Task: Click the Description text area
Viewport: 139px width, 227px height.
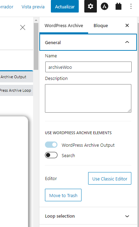Action: click(x=88, y=98)
